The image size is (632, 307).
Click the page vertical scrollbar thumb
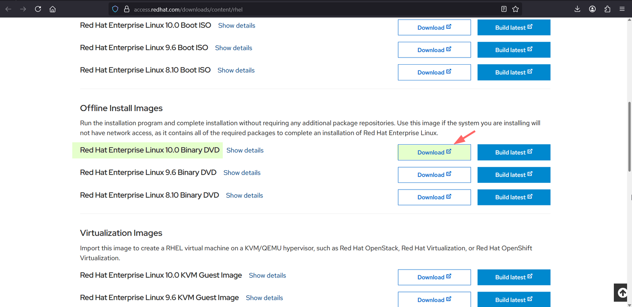(x=629, y=137)
